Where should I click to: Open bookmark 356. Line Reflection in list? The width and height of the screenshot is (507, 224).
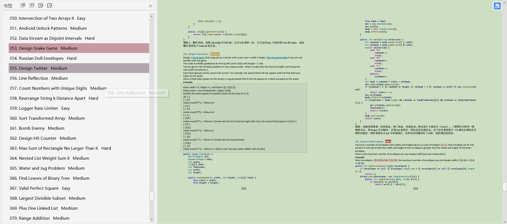79,78
